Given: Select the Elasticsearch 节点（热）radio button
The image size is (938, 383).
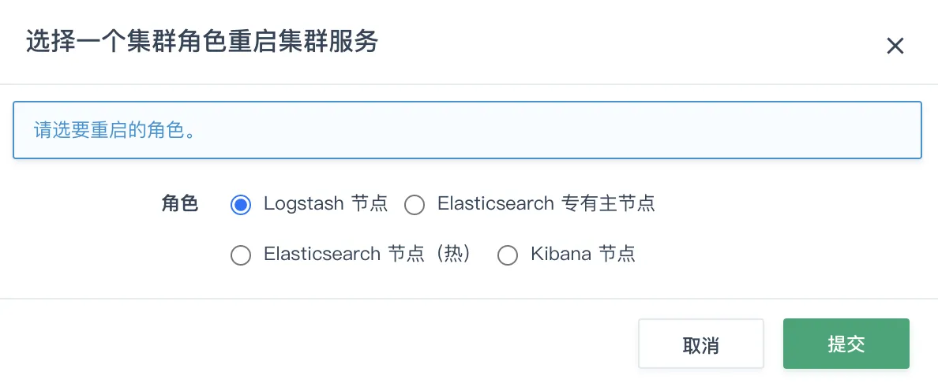Looking at the screenshot, I should [x=241, y=255].
